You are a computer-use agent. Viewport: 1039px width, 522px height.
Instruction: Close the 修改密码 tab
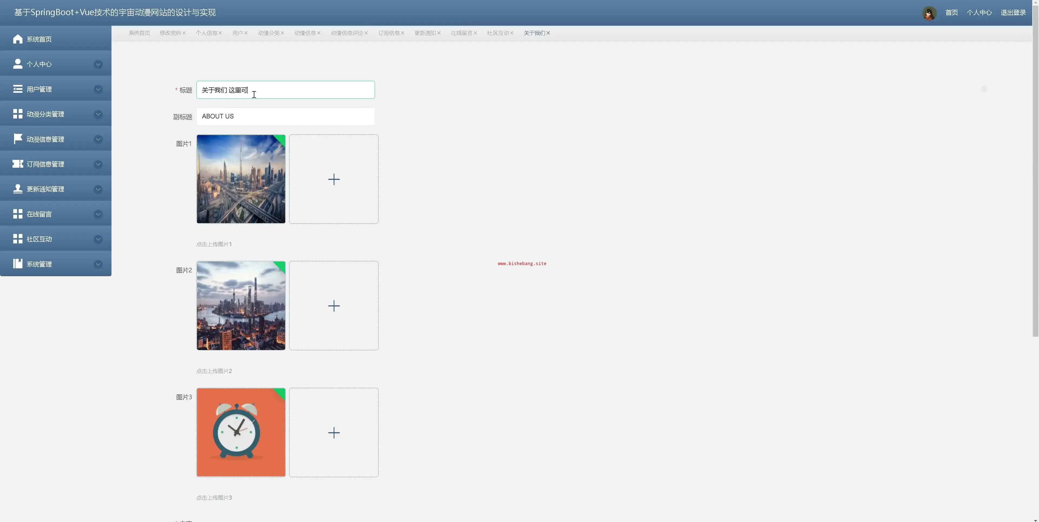click(x=184, y=33)
